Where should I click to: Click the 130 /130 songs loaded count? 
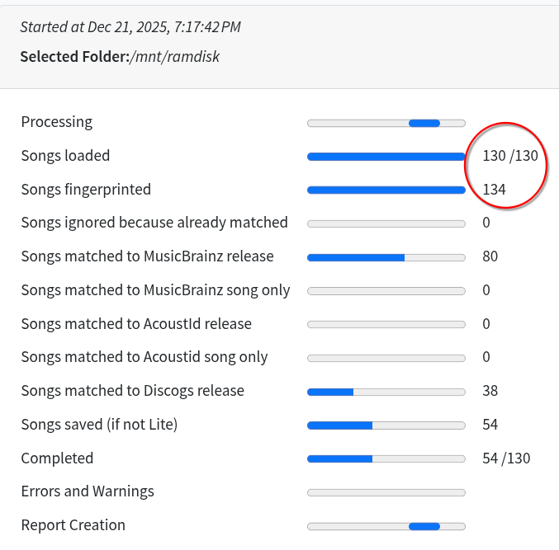(x=509, y=156)
